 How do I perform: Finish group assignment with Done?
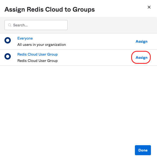143,150
